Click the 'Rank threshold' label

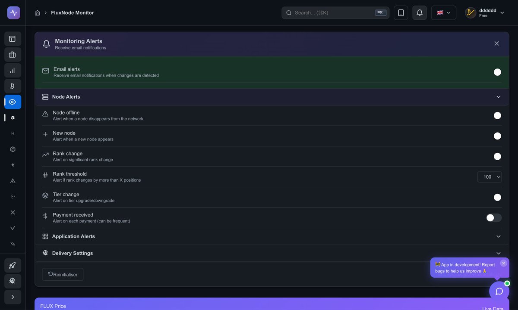click(70, 174)
